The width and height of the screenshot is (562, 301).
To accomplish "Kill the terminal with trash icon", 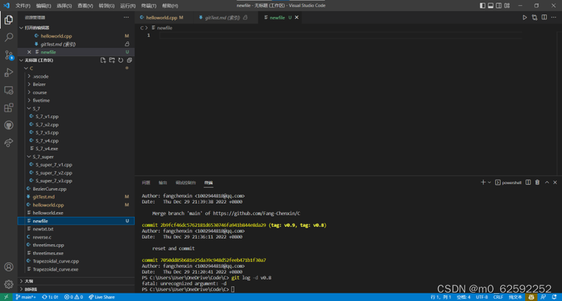I will (537, 182).
